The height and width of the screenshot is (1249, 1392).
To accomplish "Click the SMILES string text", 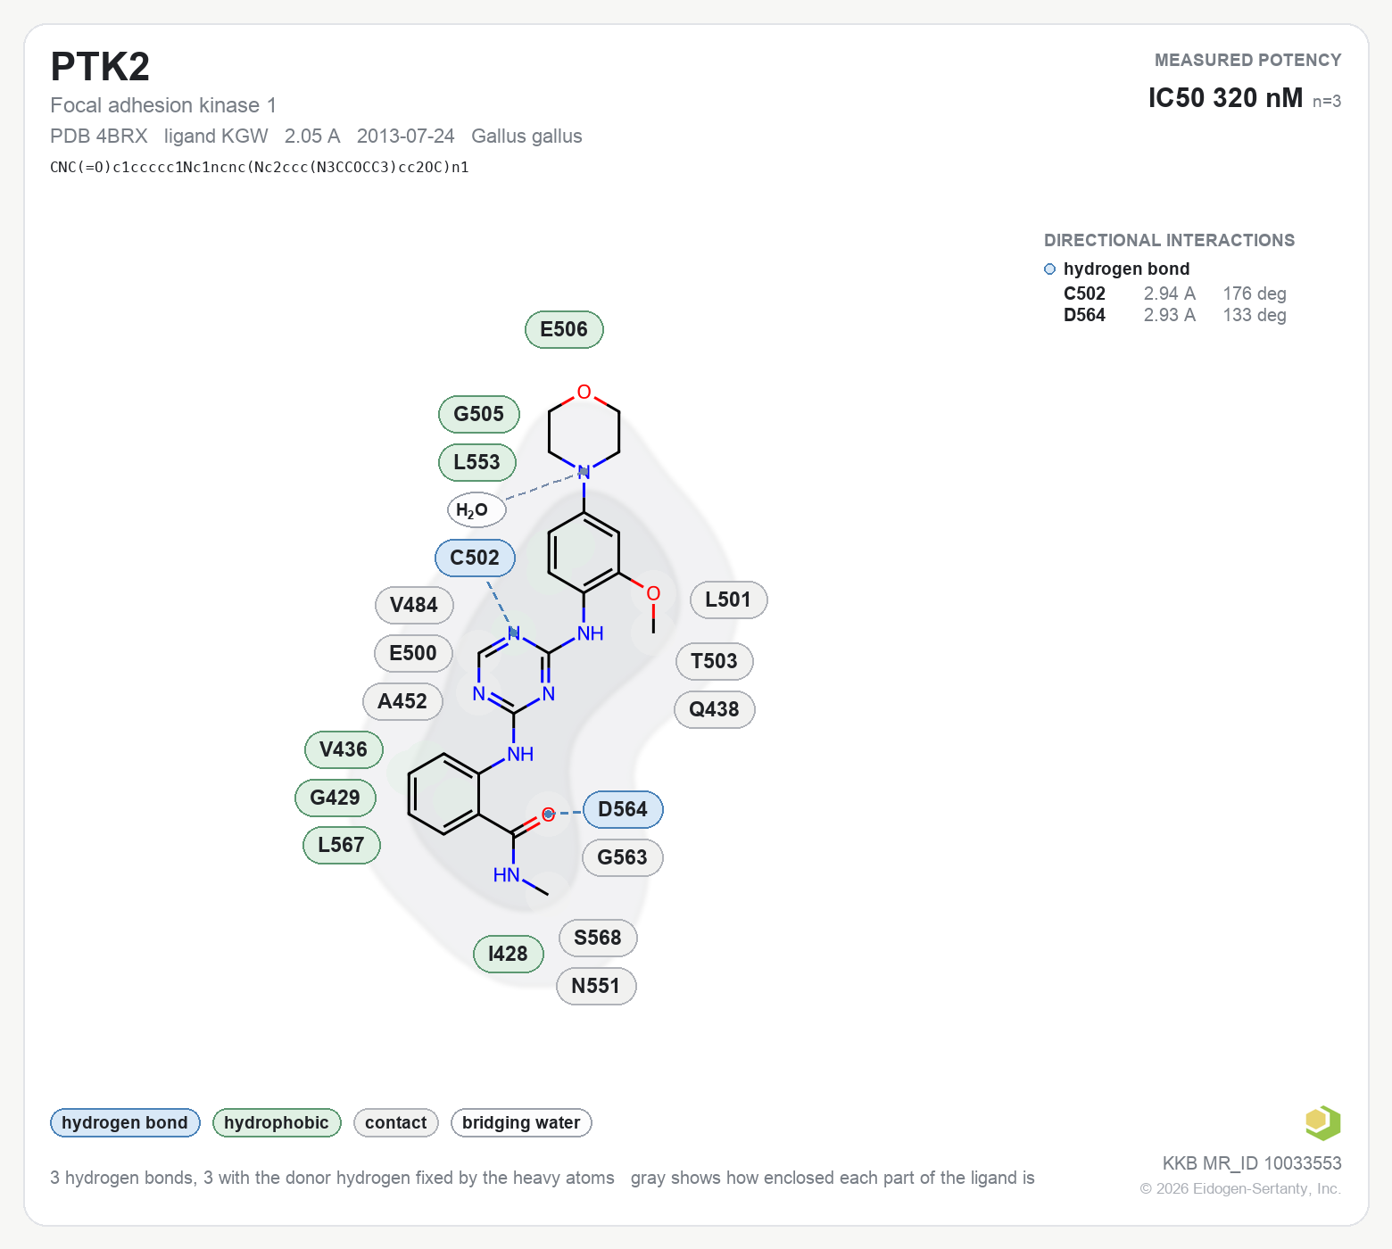I will pos(260,167).
